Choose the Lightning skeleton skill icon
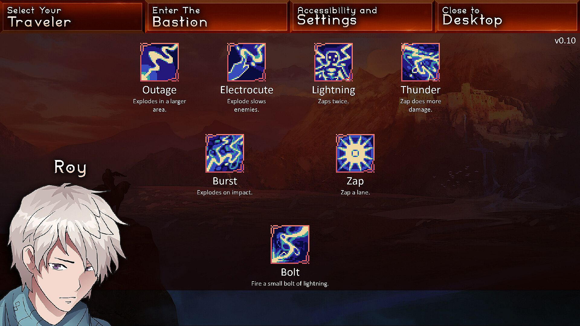Viewport: 580px width, 326px height. (333, 62)
